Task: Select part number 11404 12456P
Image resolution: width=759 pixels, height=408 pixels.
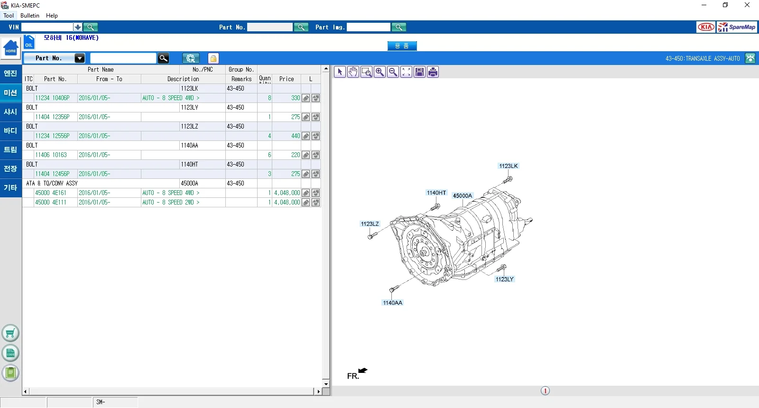Action: pos(52,174)
